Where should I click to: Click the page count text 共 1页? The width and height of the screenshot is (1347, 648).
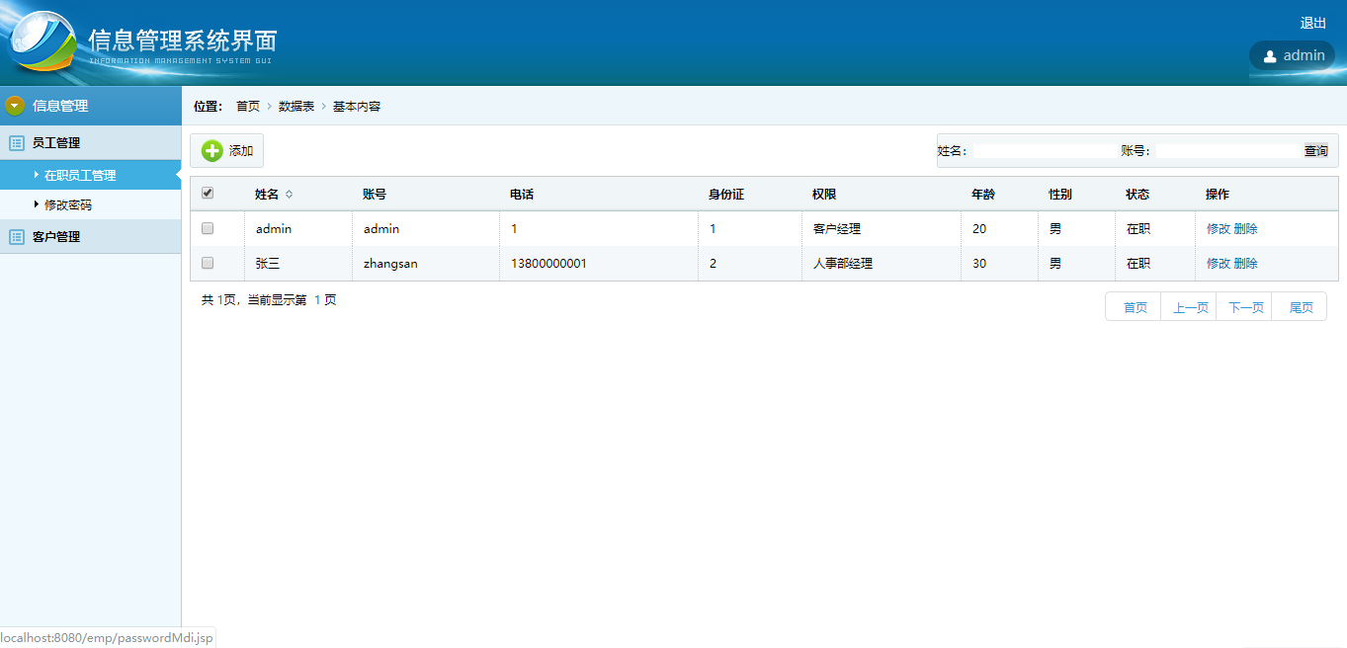point(220,300)
